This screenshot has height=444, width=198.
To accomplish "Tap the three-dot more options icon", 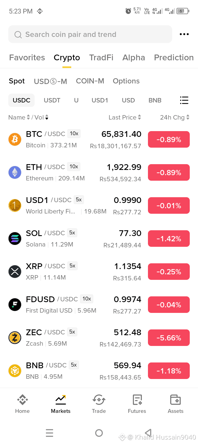I will pyautogui.click(x=184, y=34).
